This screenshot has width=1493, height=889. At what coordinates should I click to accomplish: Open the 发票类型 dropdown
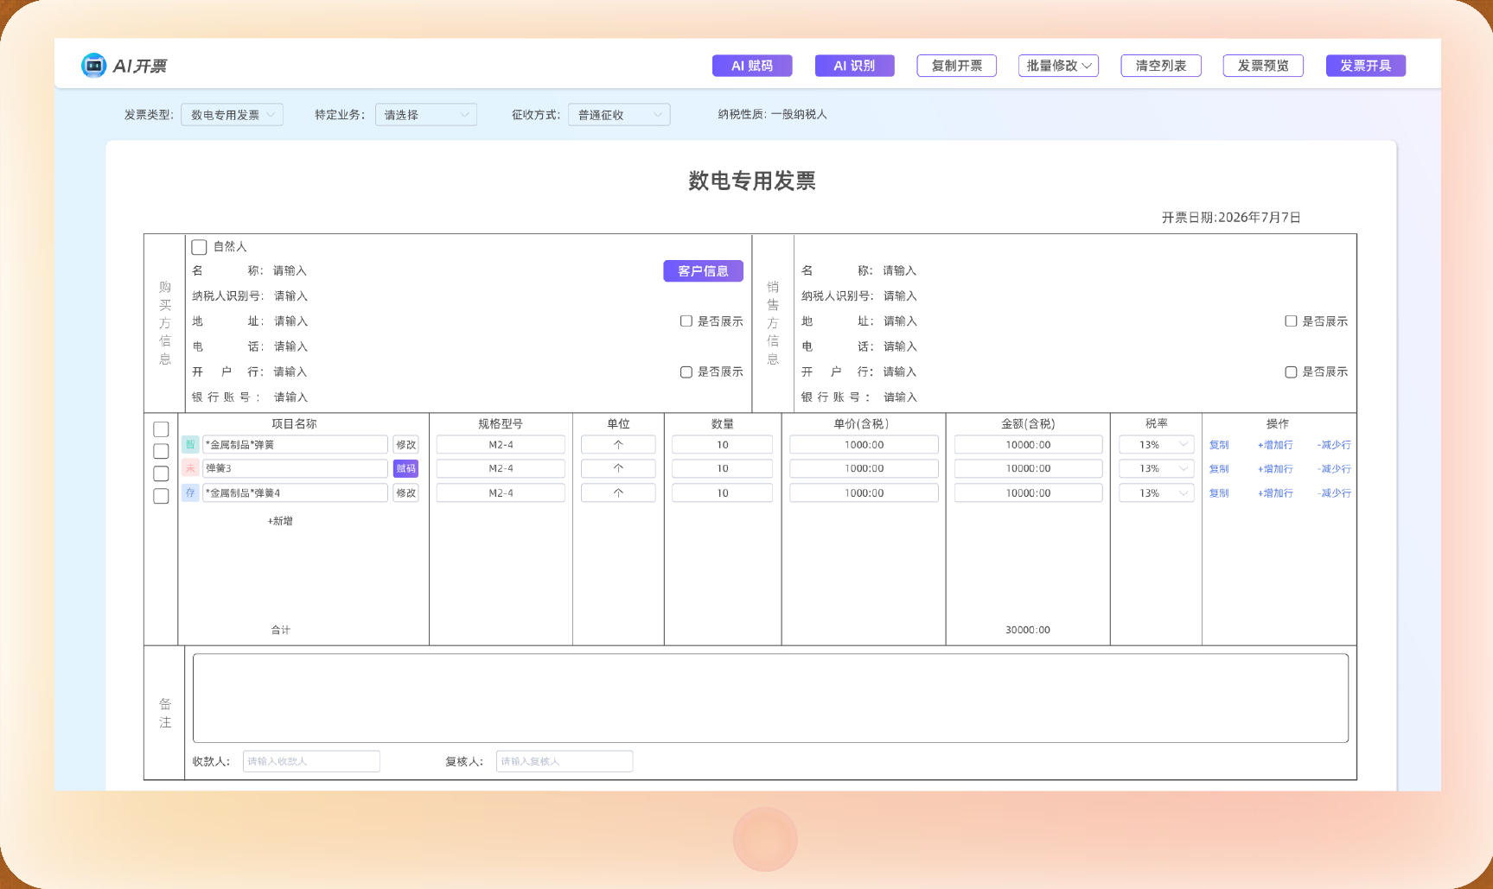pos(232,115)
